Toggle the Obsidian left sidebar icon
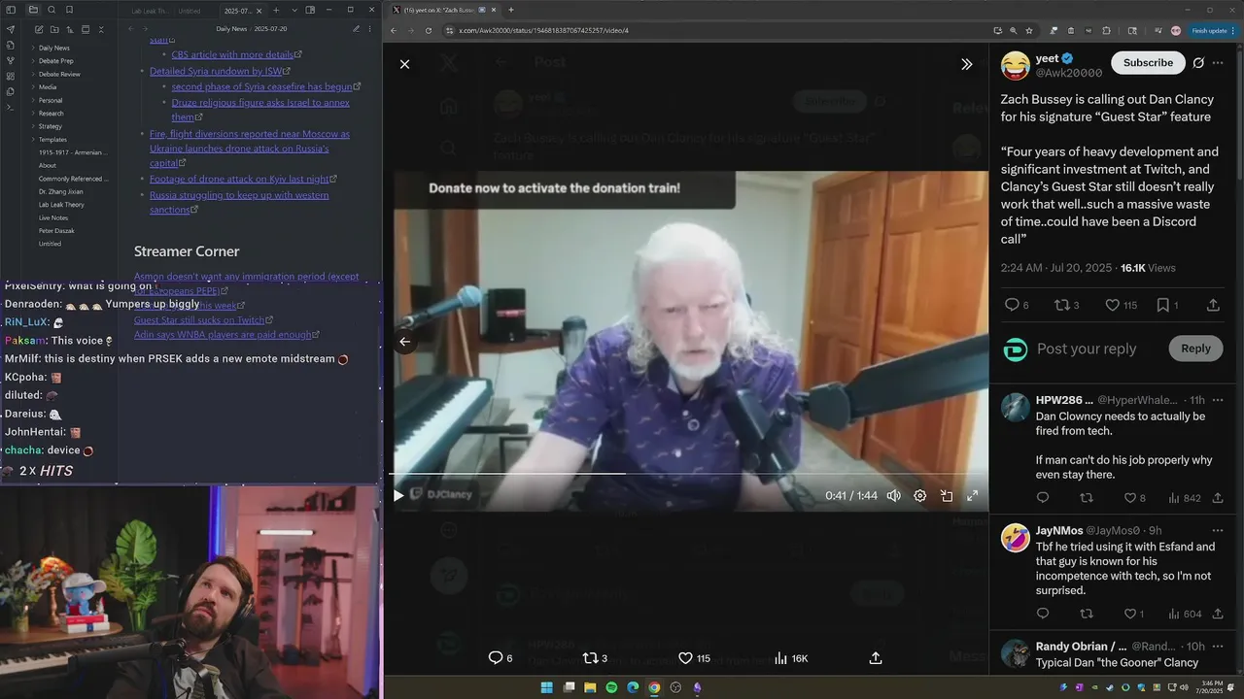 [12, 10]
